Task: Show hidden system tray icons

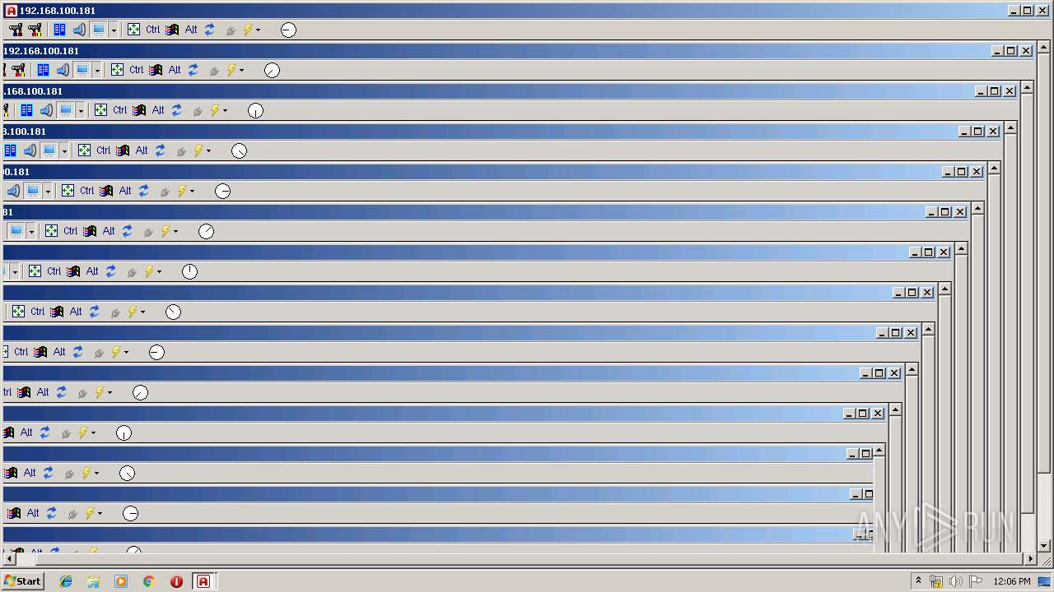Action: pyautogui.click(x=919, y=581)
